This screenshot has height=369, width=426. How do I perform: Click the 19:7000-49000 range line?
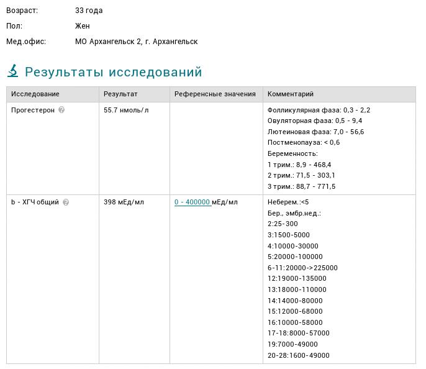tap(292, 344)
